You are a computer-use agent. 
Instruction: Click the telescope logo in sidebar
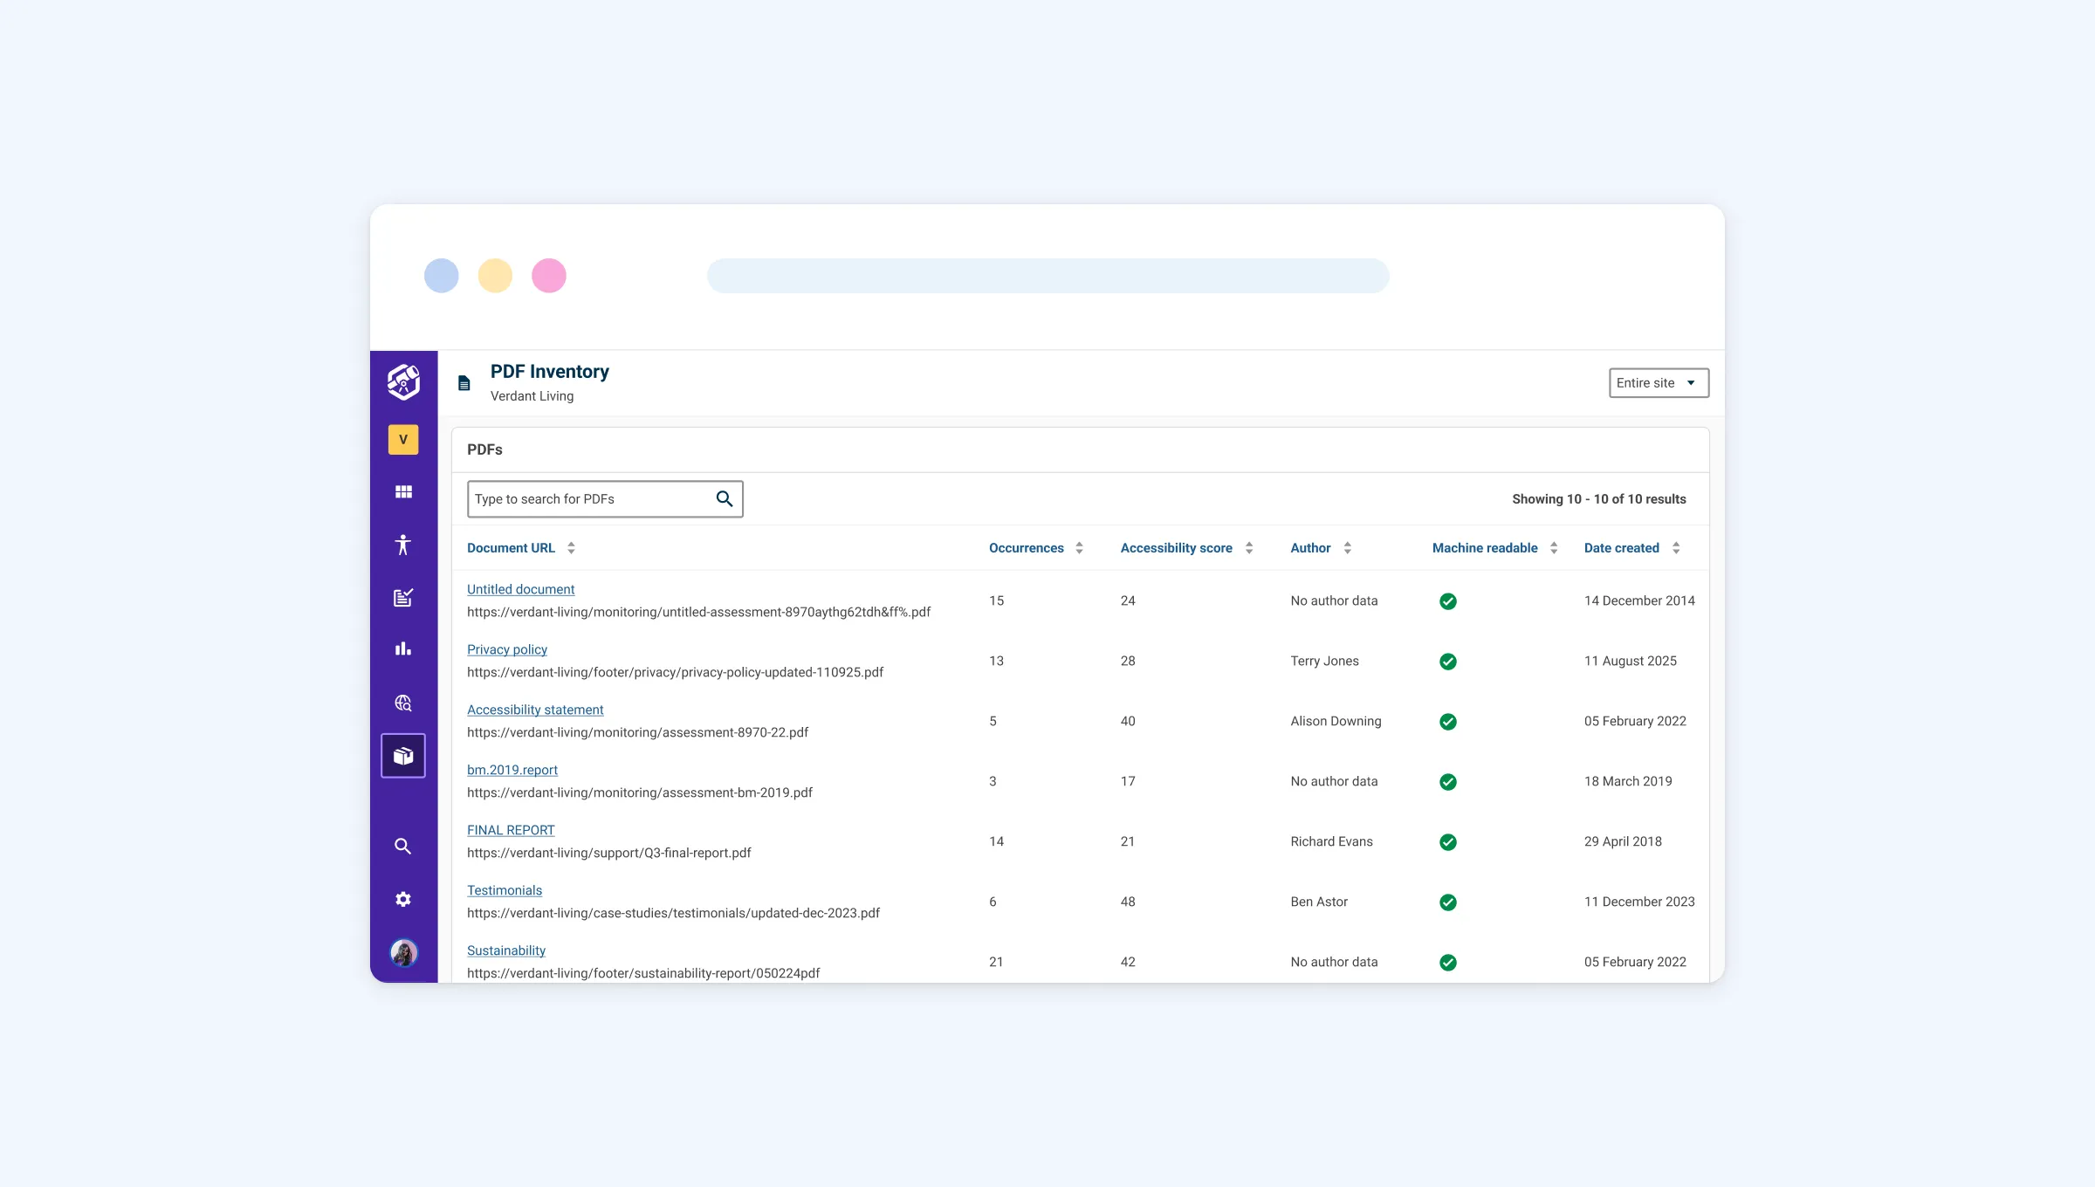pyautogui.click(x=403, y=381)
